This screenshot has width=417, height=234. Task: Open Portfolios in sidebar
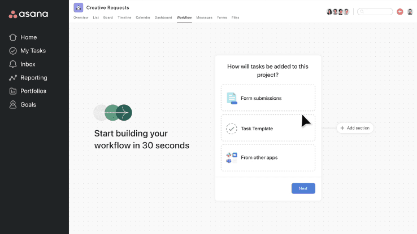point(33,91)
